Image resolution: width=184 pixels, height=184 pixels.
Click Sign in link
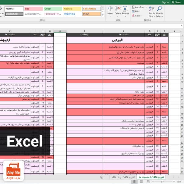tap(165, 2)
